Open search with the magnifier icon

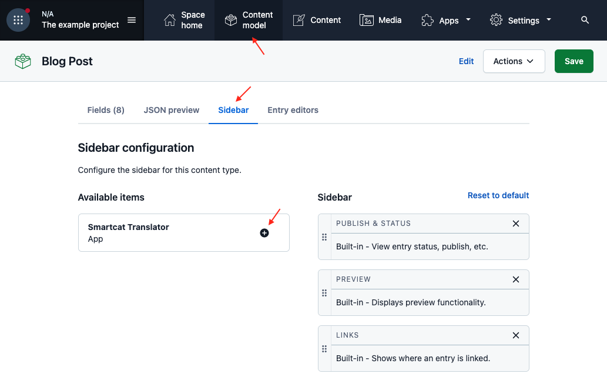click(585, 20)
